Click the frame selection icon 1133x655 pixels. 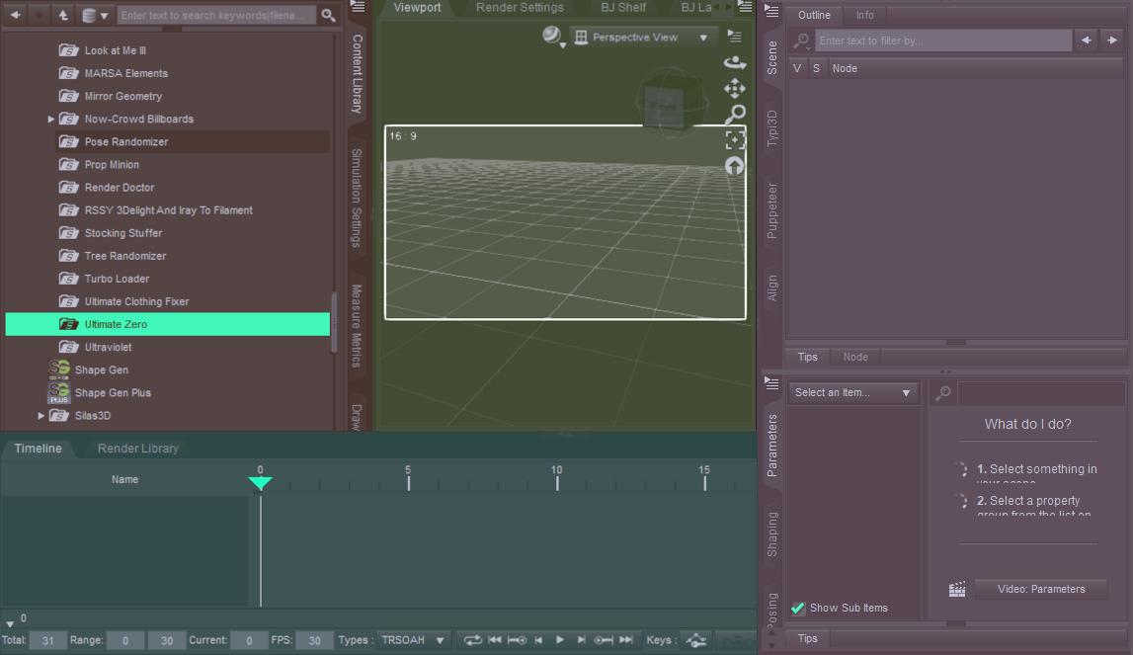coord(735,139)
